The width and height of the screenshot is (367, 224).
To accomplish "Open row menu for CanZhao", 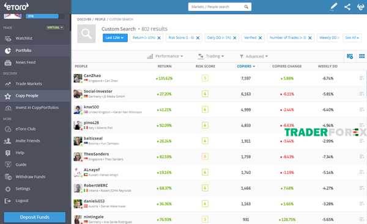I will [x=361, y=78].
